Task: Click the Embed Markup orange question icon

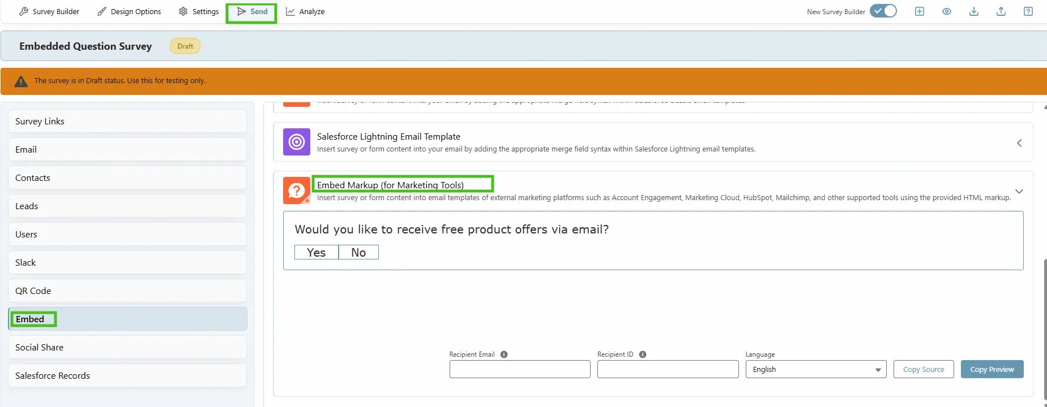Action: pyautogui.click(x=297, y=190)
